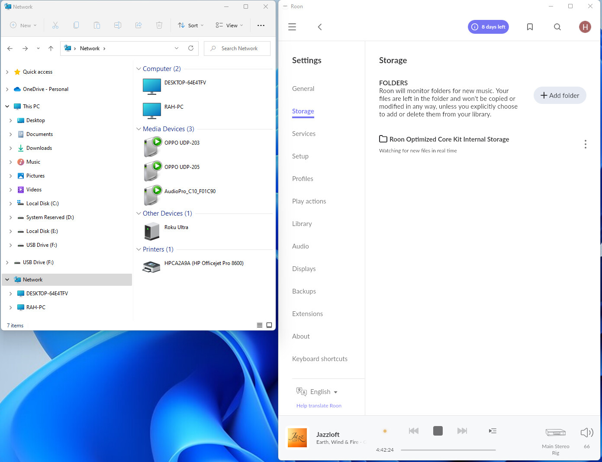The width and height of the screenshot is (602, 462).
Task: Open Roon search magnifier icon
Action: click(x=557, y=27)
